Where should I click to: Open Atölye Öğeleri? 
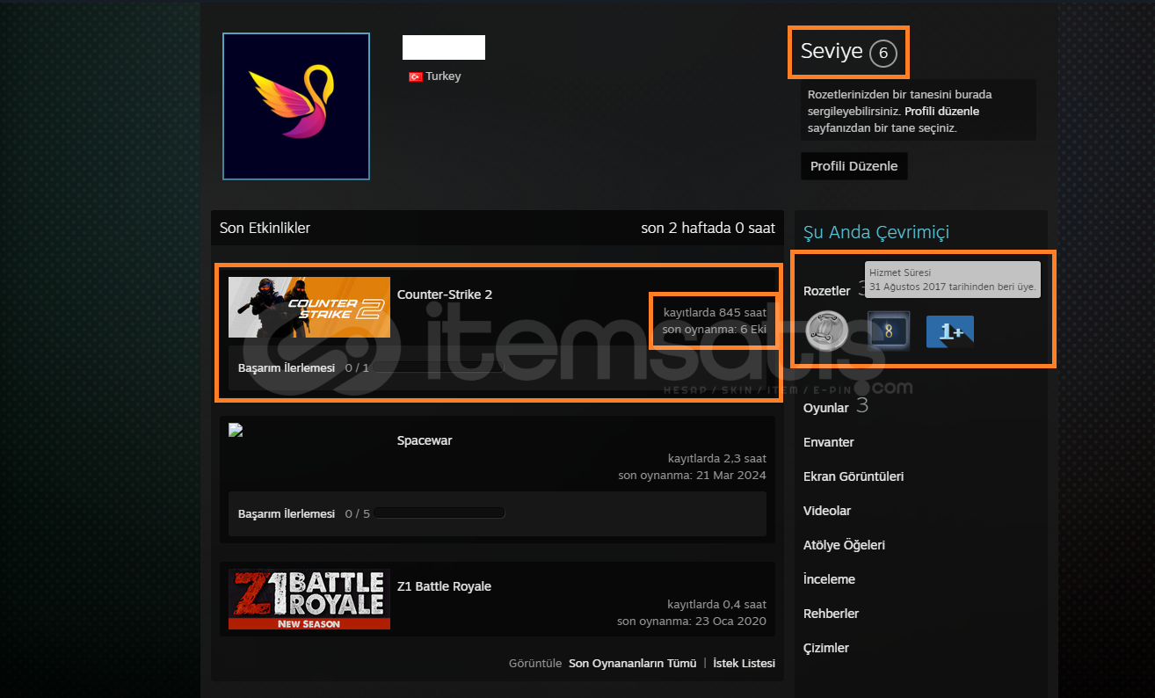point(844,545)
